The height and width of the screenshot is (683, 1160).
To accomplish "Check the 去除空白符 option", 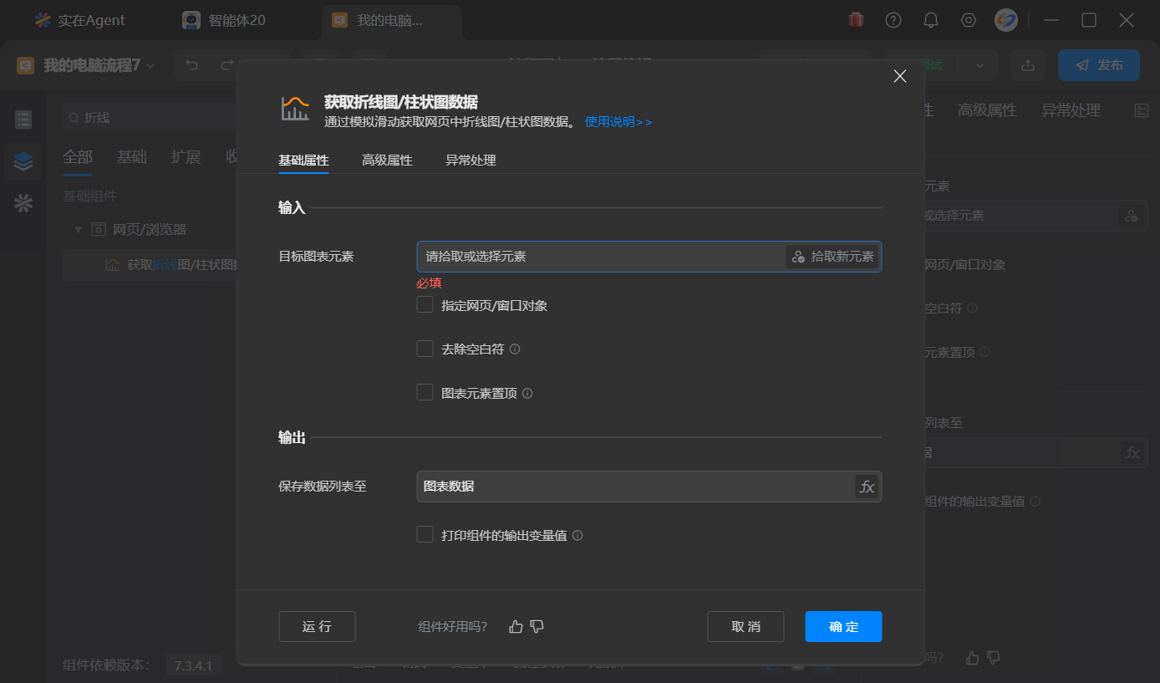I will [425, 349].
